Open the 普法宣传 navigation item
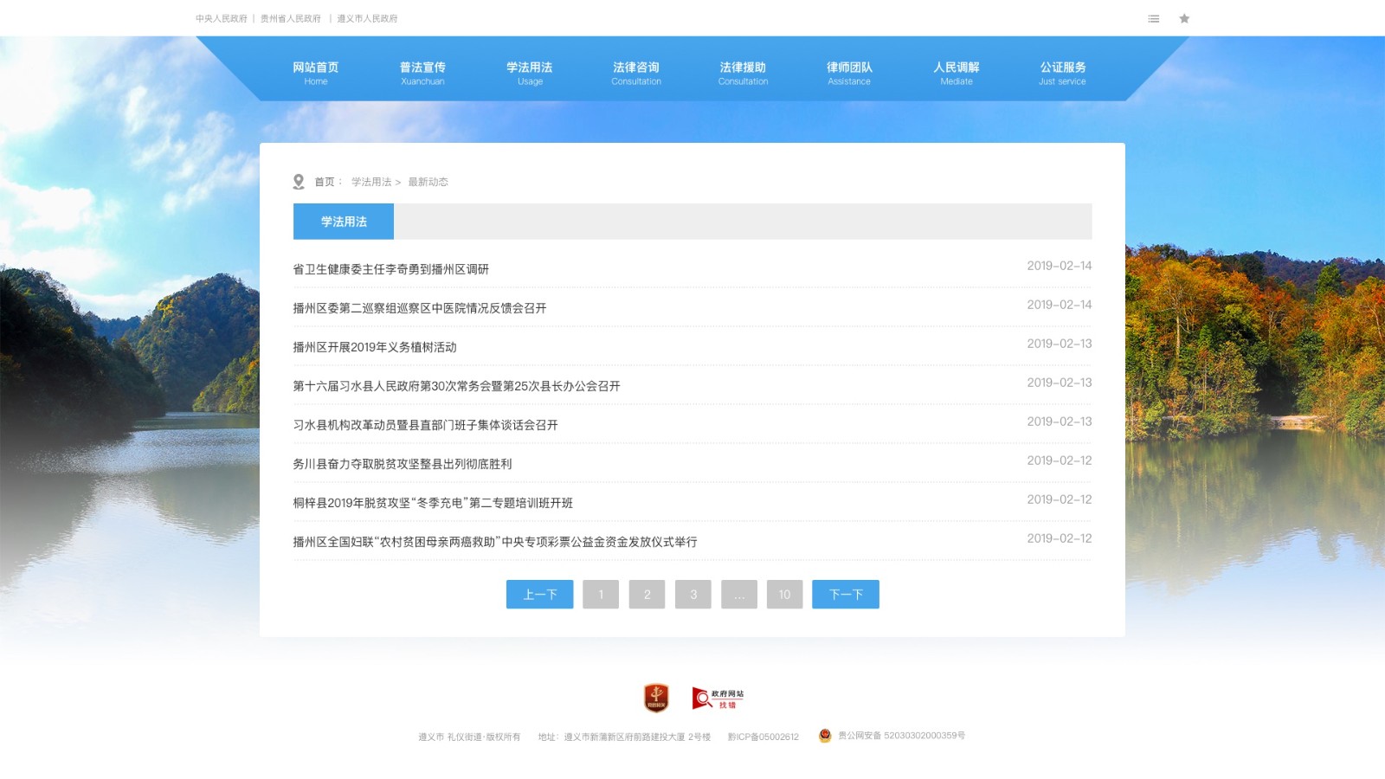Viewport: 1385px width, 779px height. tap(422, 73)
